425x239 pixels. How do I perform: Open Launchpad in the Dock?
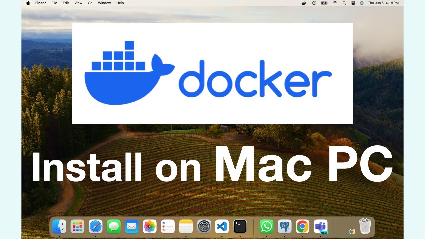(77, 227)
